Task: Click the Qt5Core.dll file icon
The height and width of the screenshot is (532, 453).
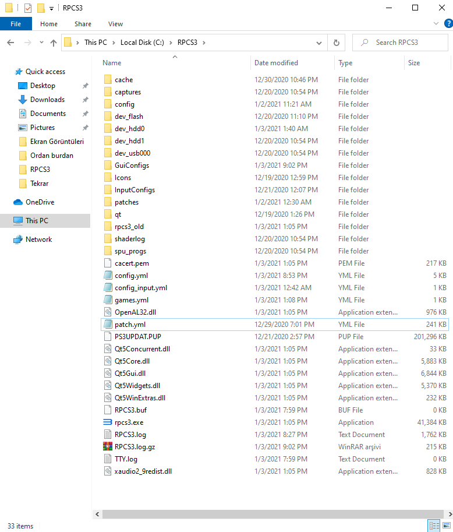Action: coord(108,361)
